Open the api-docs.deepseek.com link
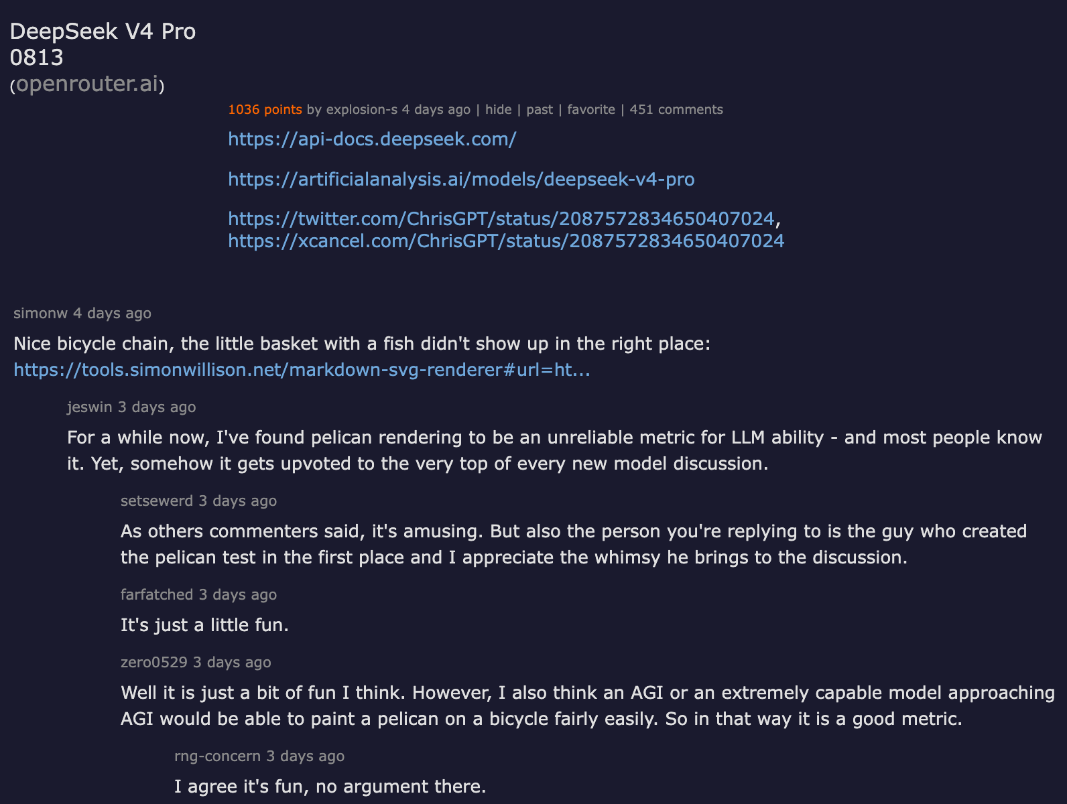 click(372, 139)
